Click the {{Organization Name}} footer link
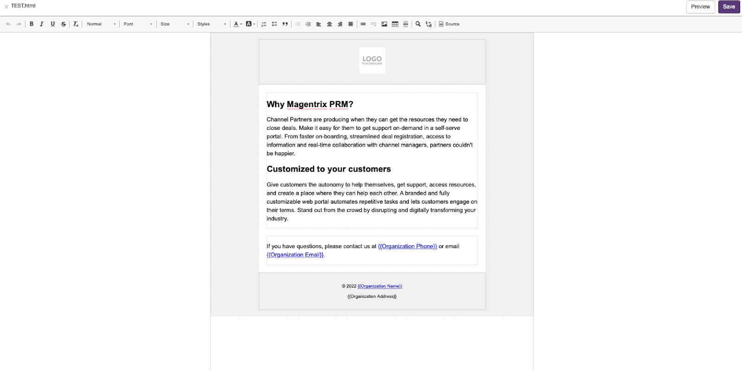This screenshot has width=742, height=371. point(380,286)
